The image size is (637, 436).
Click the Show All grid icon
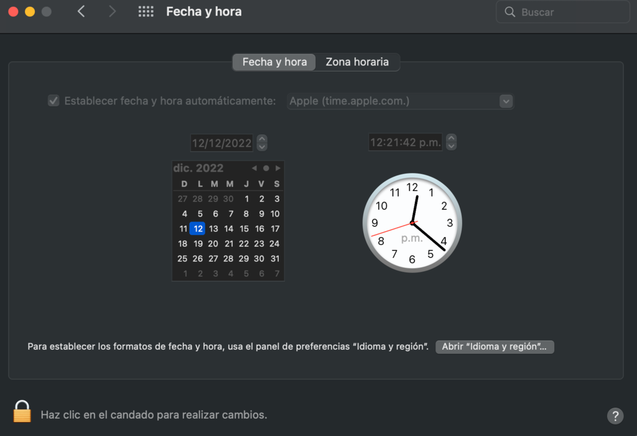(x=146, y=11)
